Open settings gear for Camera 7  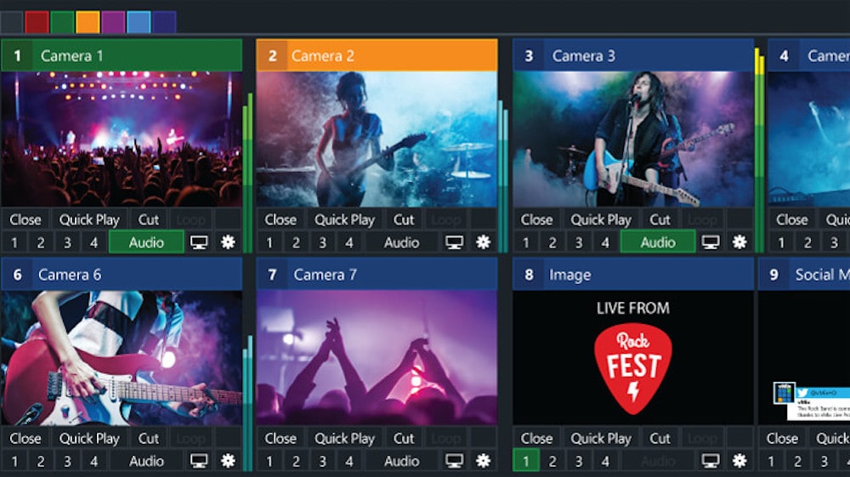pyautogui.click(x=483, y=461)
